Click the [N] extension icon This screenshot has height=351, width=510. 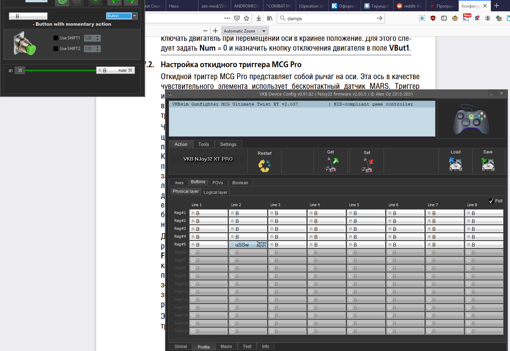click(422, 18)
